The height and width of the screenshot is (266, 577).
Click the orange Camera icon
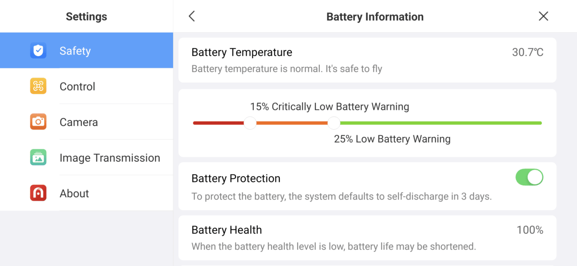pos(38,122)
